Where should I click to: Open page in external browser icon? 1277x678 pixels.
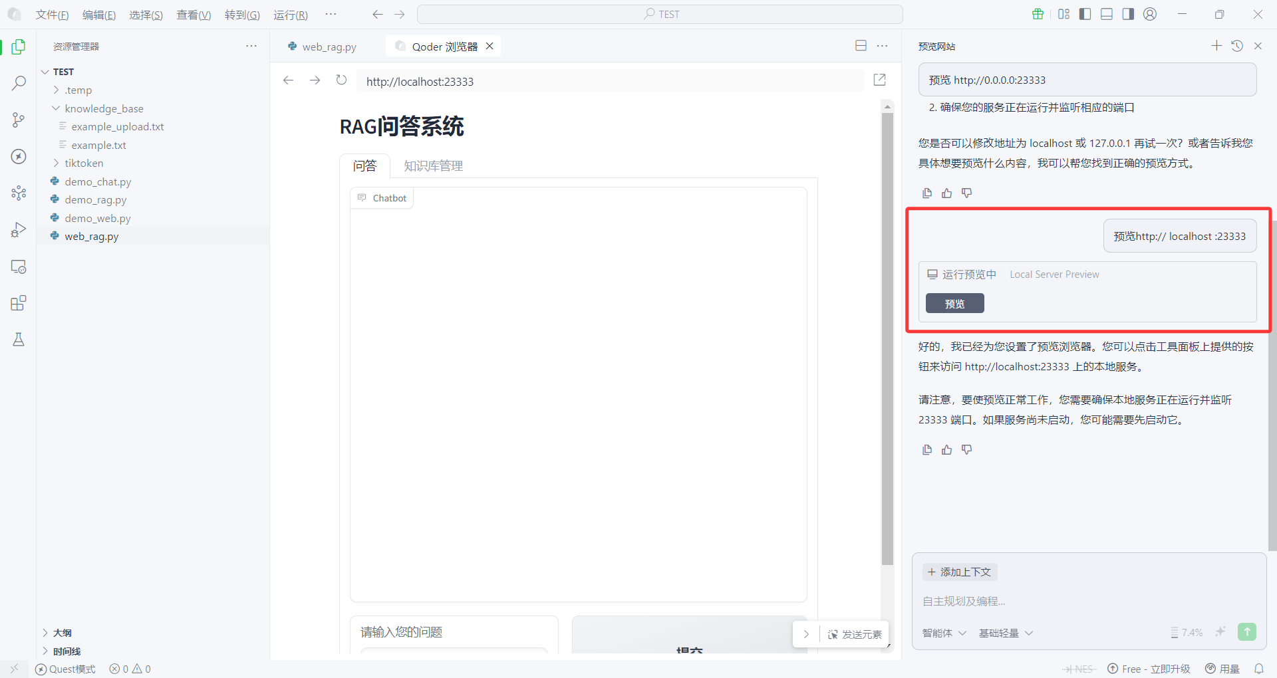tap(879, 80)
